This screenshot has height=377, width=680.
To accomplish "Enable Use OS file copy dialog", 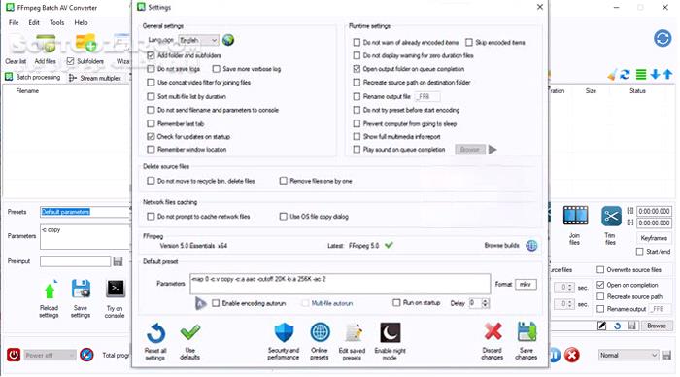I will pos(284,216).
